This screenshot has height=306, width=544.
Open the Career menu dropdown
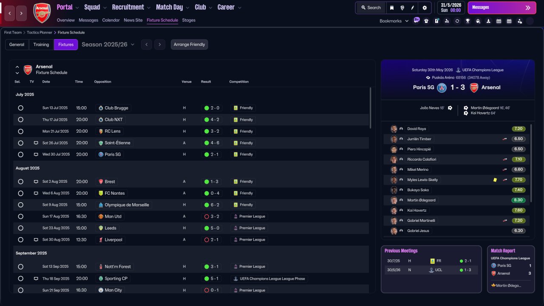click(229, 7)
